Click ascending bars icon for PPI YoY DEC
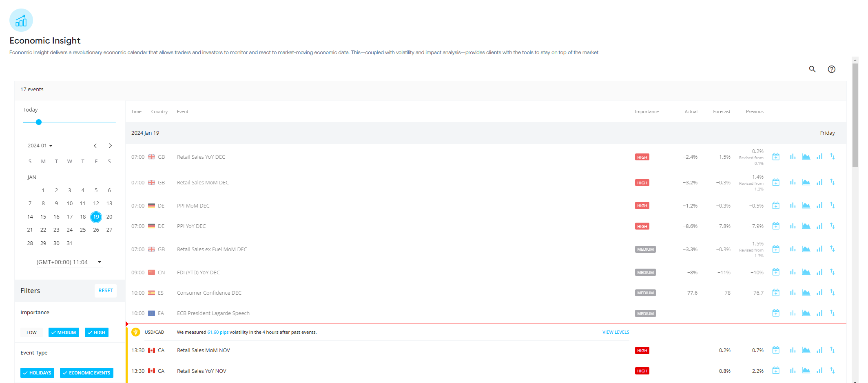The height and width of the screenshot is (383, 868). [x=819, y=226]
